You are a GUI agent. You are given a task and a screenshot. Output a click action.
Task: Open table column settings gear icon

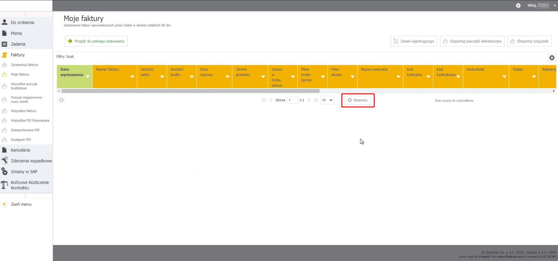(x=552, y=58)
